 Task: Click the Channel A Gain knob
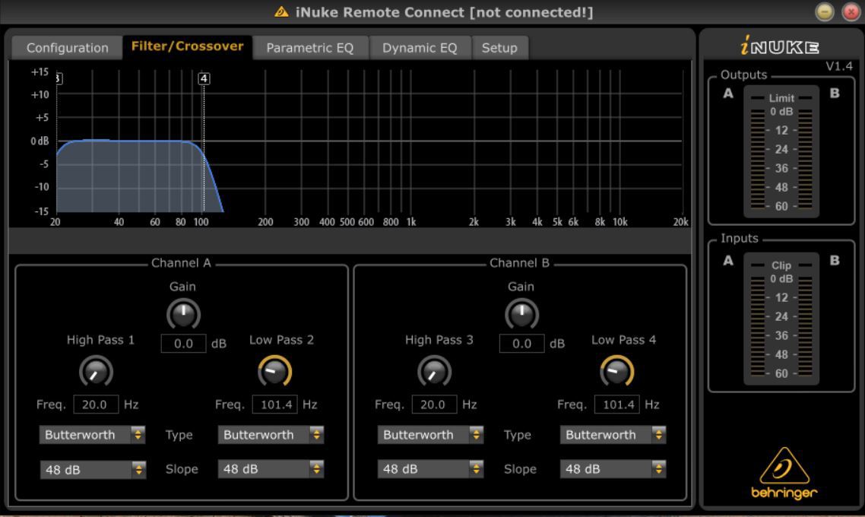point(183,314)
